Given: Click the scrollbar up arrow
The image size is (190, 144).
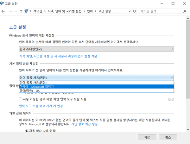Looking at the screenshot, I should pyautogui.click(x=188, y=18).
